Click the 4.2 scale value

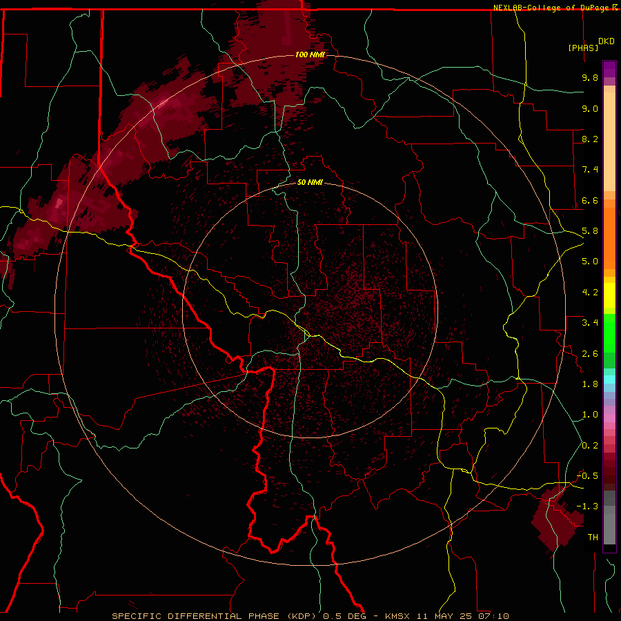click(x=590, y=293)
